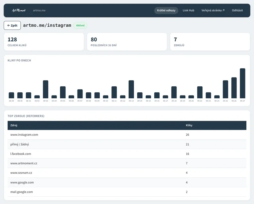Select the přímý / žádný referrer row
The height and width of the screenshot is (204, 254).
127,144
